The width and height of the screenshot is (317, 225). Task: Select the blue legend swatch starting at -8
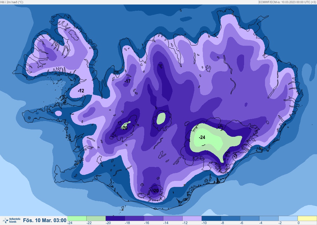click(x=230, y=218)
